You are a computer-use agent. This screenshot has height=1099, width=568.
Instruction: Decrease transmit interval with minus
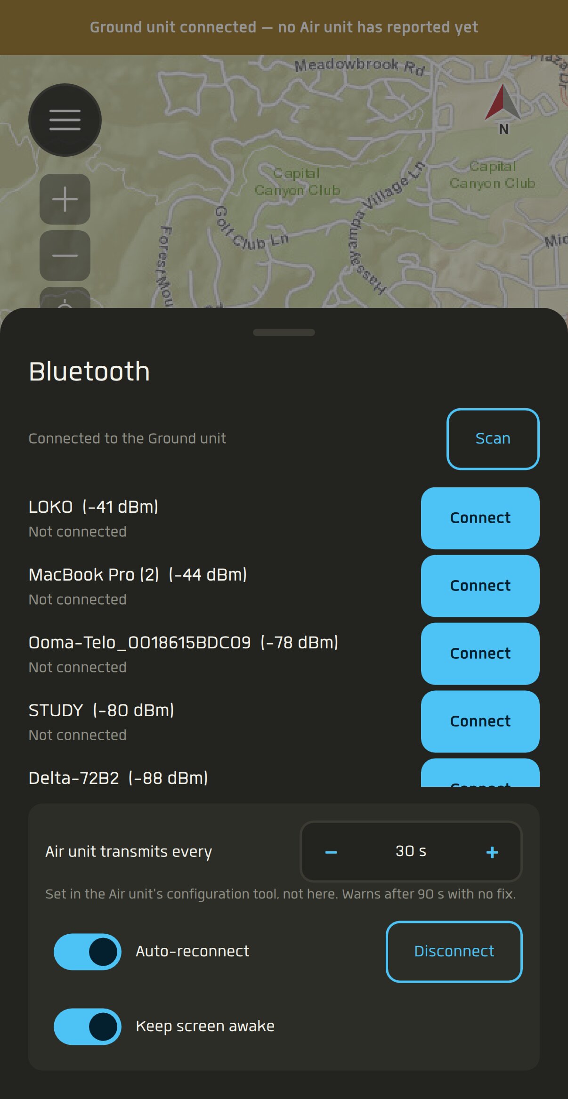click(331, 852)
